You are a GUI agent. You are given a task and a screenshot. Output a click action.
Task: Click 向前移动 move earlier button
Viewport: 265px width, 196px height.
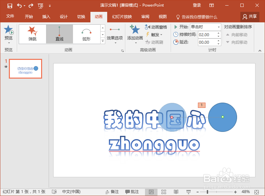(237, 35)
